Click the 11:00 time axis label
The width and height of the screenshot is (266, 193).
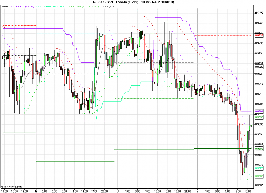click(x=74, y=191)
